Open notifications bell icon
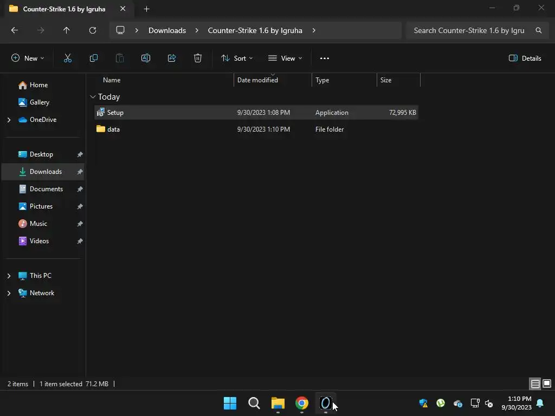This screenshot has width=555, height=416. pos(540,403)
